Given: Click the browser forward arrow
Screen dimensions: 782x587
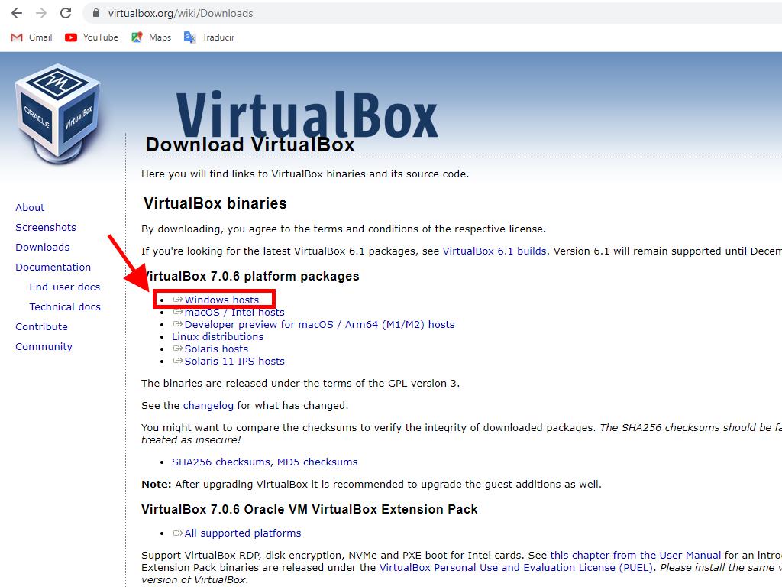Looking at the screenshot, I should tap(41, 13).
